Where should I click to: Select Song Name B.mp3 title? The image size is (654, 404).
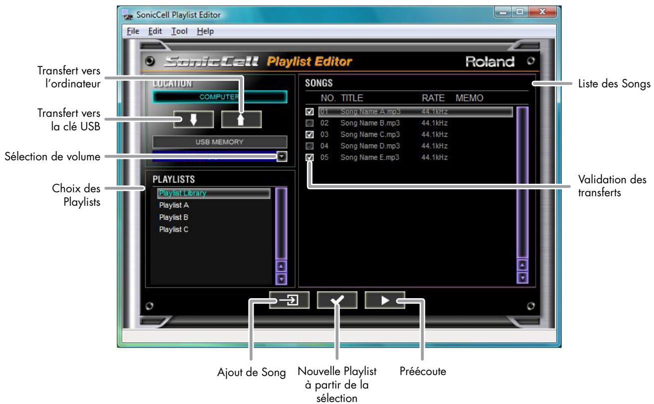[x=370, y=123]
